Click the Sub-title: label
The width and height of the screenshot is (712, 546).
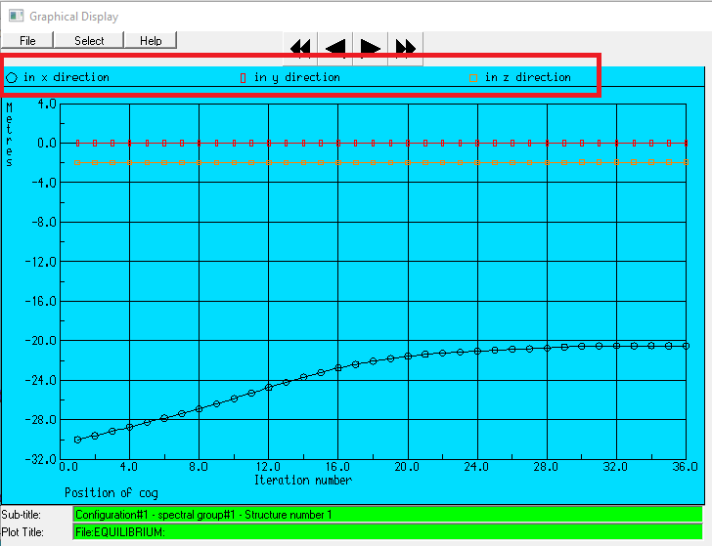pos(21,515)
